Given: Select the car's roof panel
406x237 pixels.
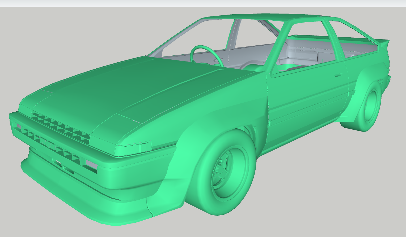Looking at the screenshot, I should click(271, 17).
